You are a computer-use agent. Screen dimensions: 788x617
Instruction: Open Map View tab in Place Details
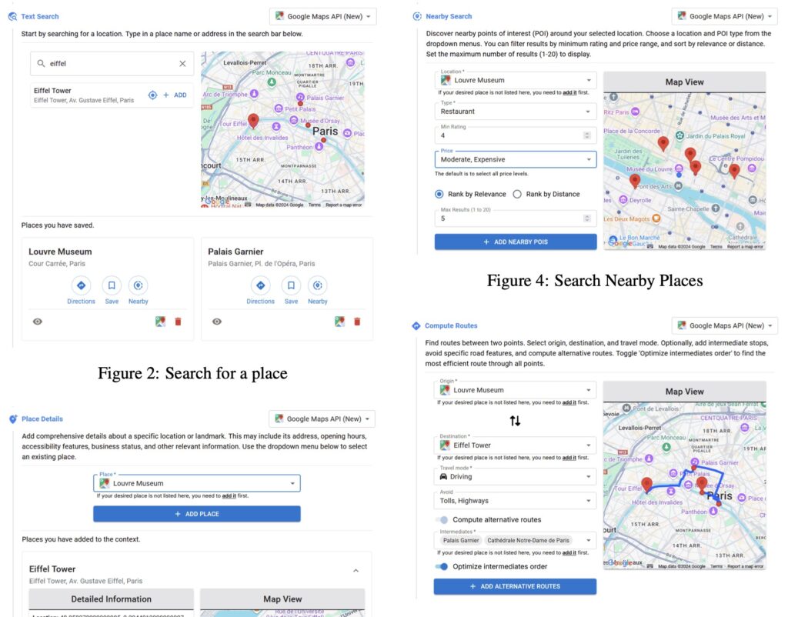[282, 599]
